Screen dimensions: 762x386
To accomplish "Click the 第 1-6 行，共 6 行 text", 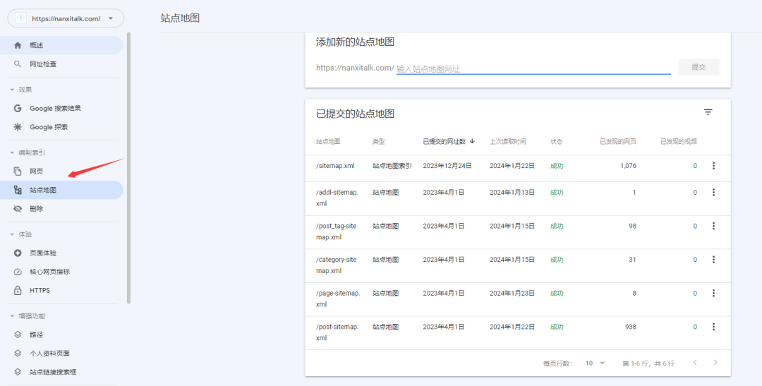I will tap(648, 363).
